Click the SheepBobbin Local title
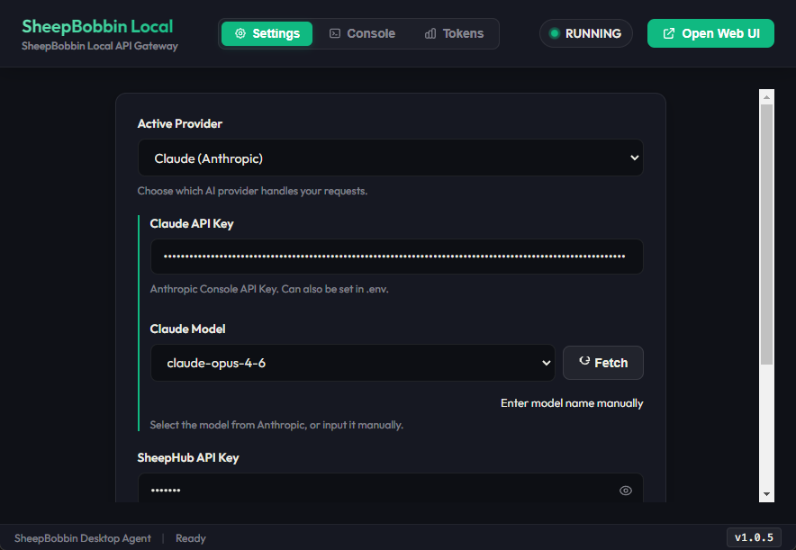 coord(97,26)
